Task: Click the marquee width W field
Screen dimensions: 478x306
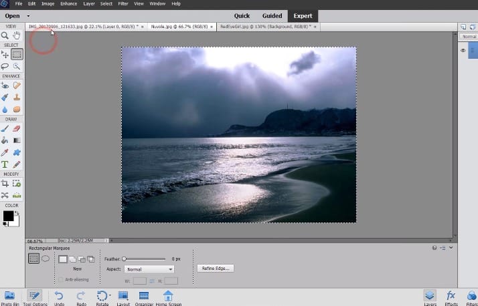Action: (140, 281)
